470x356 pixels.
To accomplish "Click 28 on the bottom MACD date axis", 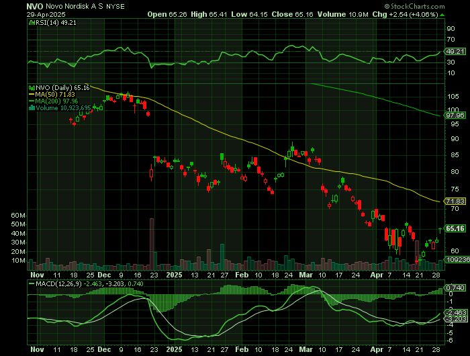I will tap(436, 350).
